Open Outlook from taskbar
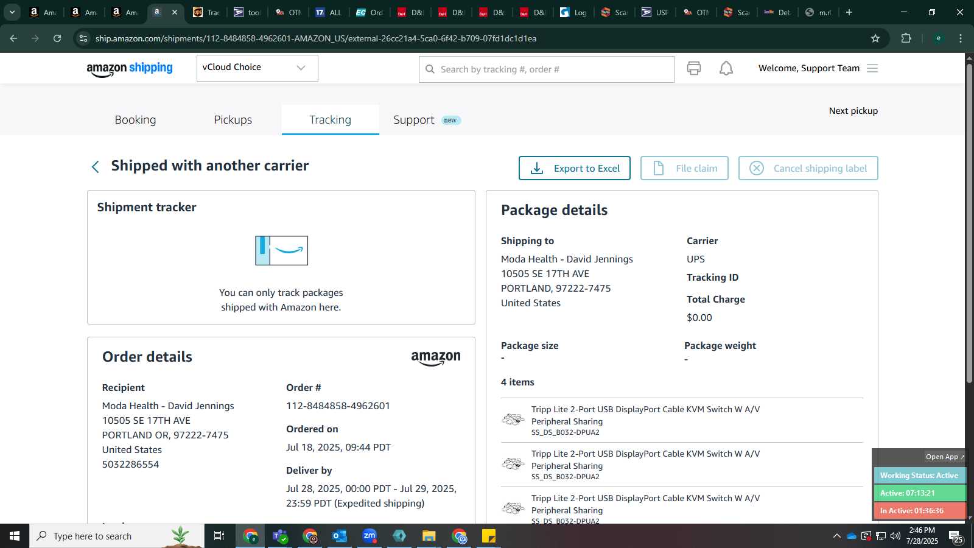The image size is (974, 548). pos(340,536)
